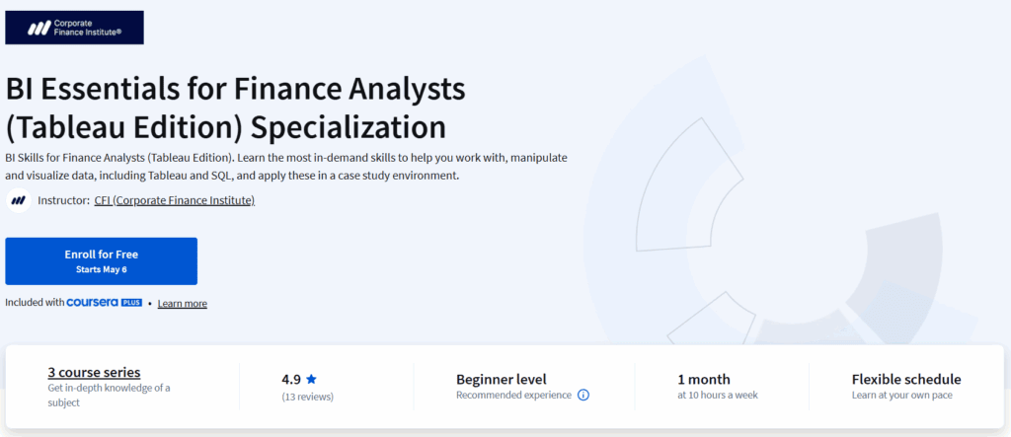
Task: Click the 1 month duration label
Action: coord(704,379)
